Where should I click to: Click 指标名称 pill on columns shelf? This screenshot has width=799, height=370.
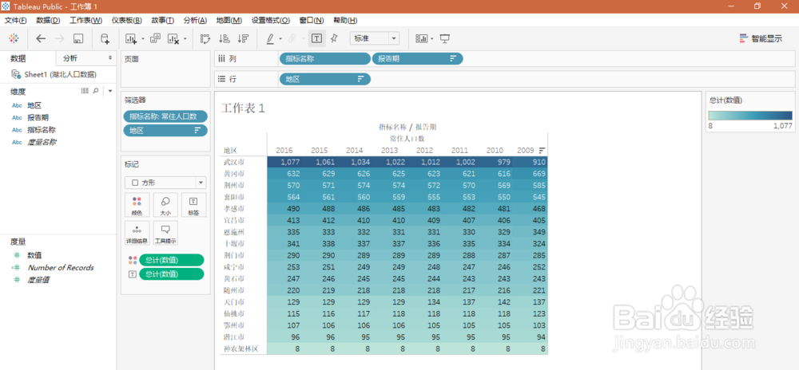tap(324, 58)
